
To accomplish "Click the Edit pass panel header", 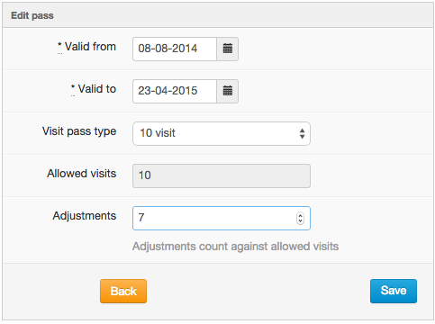I will [x=218, y=15].
